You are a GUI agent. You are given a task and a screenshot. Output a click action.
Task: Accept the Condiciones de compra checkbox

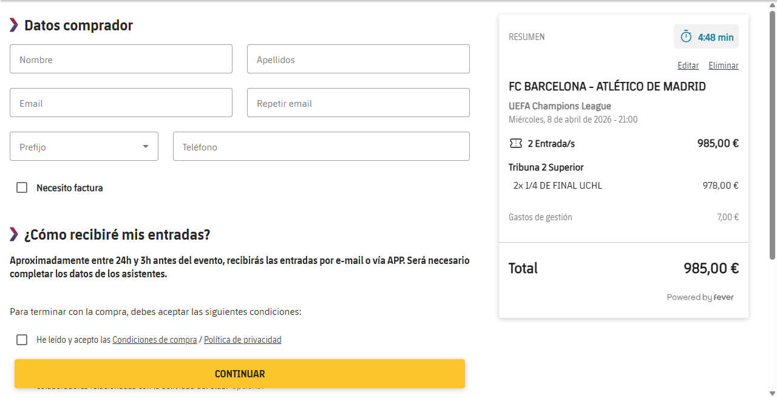point(22,340)
